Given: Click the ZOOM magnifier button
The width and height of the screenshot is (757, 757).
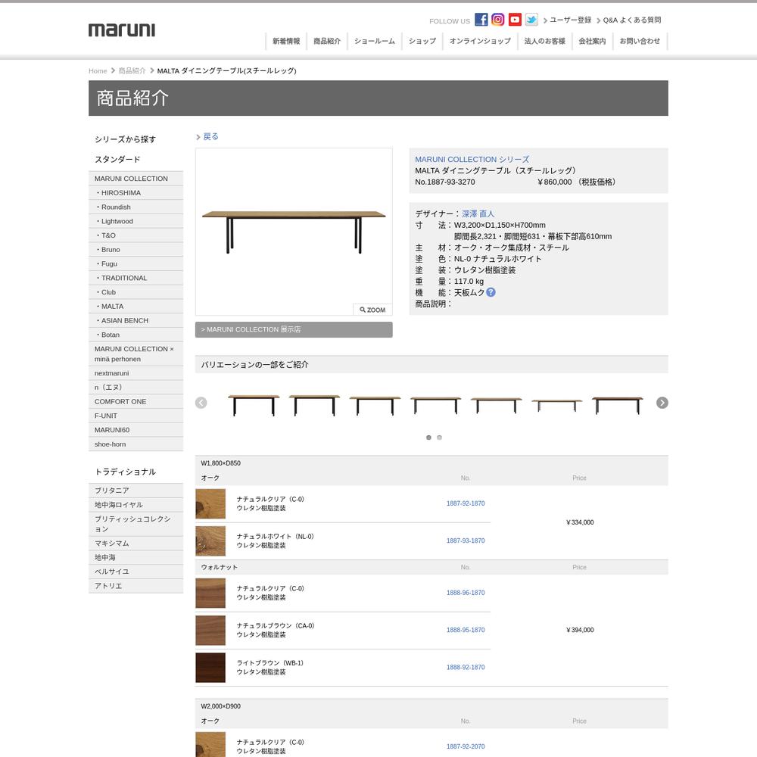Looking at the screenshot, I should pos(372,310).
